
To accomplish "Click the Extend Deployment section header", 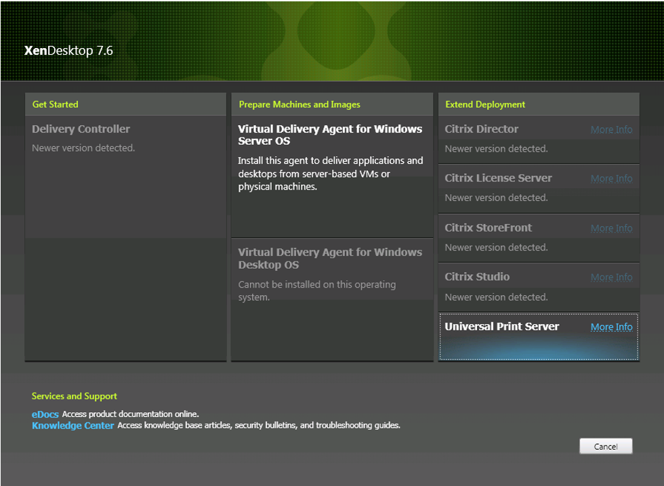I will [485, 104].
